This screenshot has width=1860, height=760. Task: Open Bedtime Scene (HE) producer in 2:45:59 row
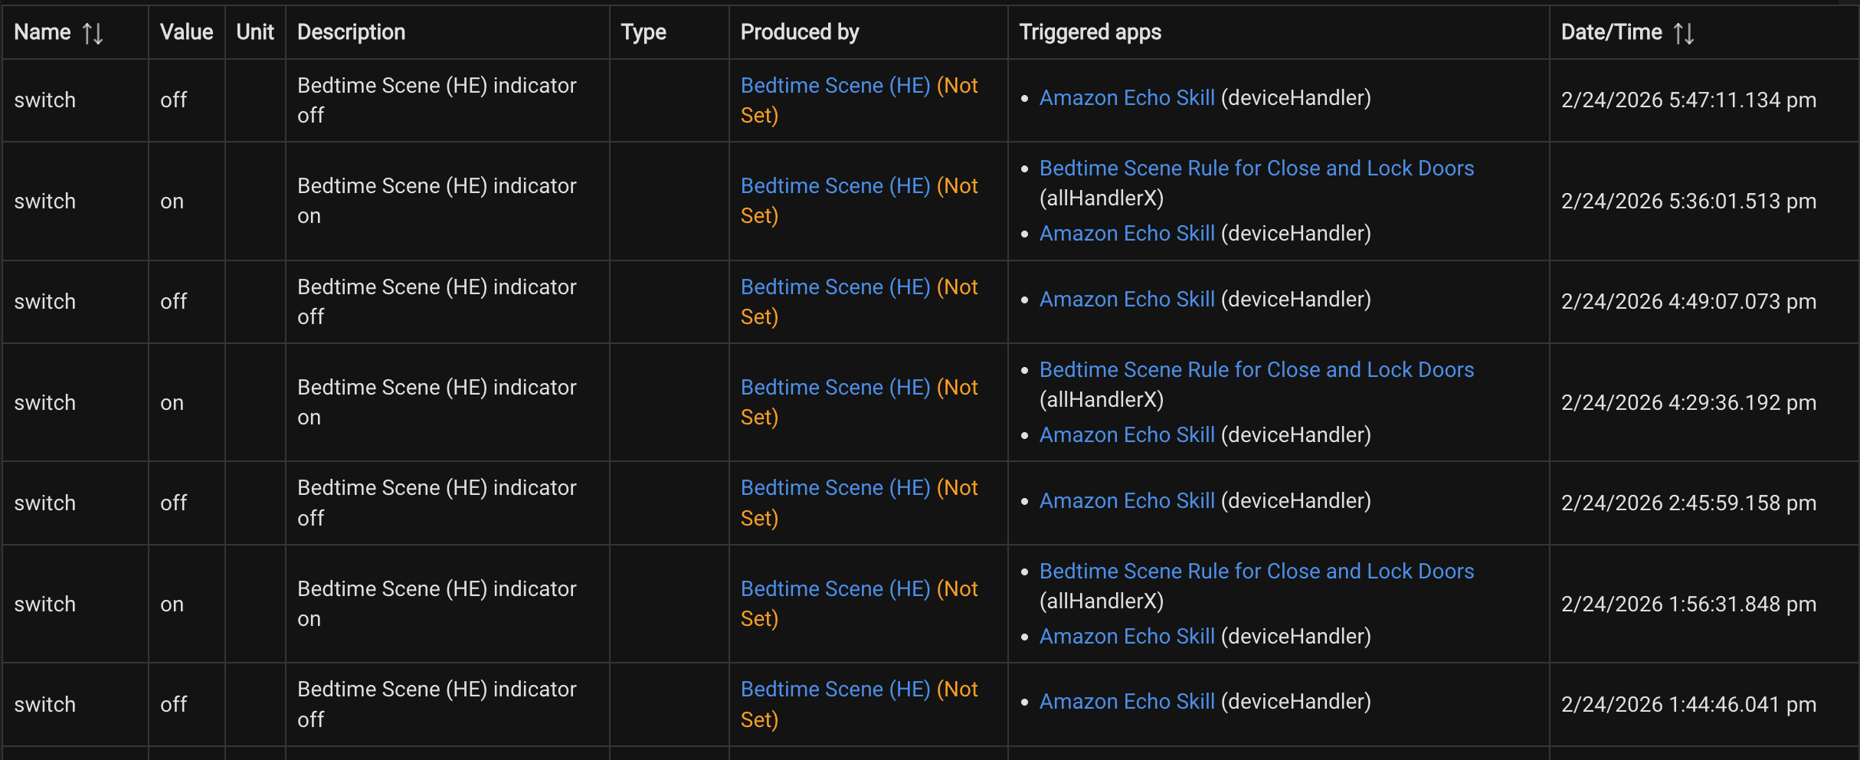pyautogui.click(x=835, y=488)
